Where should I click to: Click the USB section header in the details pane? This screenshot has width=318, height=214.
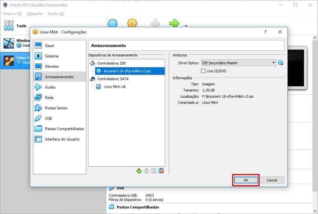tap(120, 188)
